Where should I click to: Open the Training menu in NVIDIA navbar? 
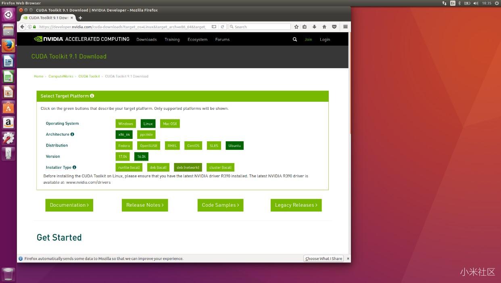point(172,40)
